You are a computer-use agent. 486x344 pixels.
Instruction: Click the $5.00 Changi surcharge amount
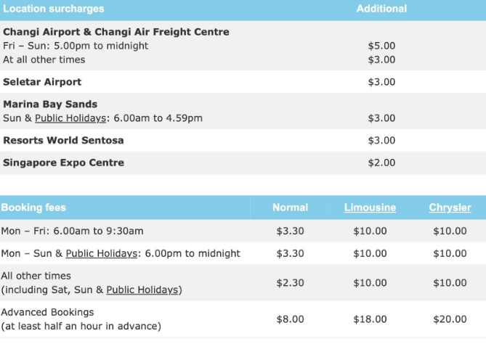pyautogui.click(x=381, y=46)
